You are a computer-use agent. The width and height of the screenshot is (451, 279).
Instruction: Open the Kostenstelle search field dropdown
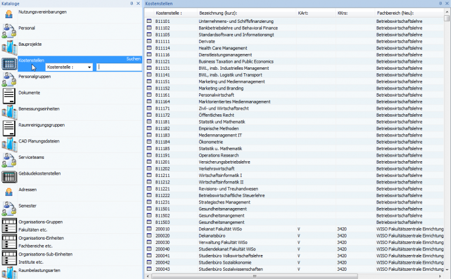click(x=89, y=67)
